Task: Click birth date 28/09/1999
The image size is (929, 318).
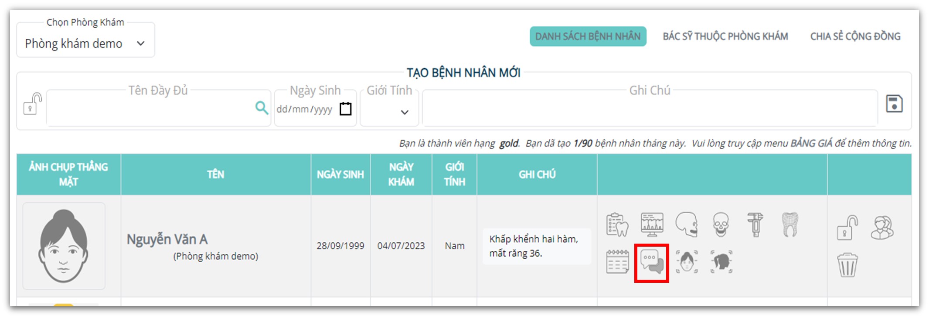Action: tap(340, 246)
